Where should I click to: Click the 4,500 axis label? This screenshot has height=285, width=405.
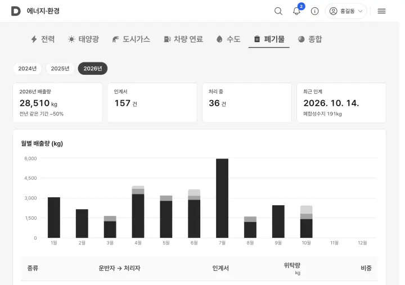click(x=30, y=178)
